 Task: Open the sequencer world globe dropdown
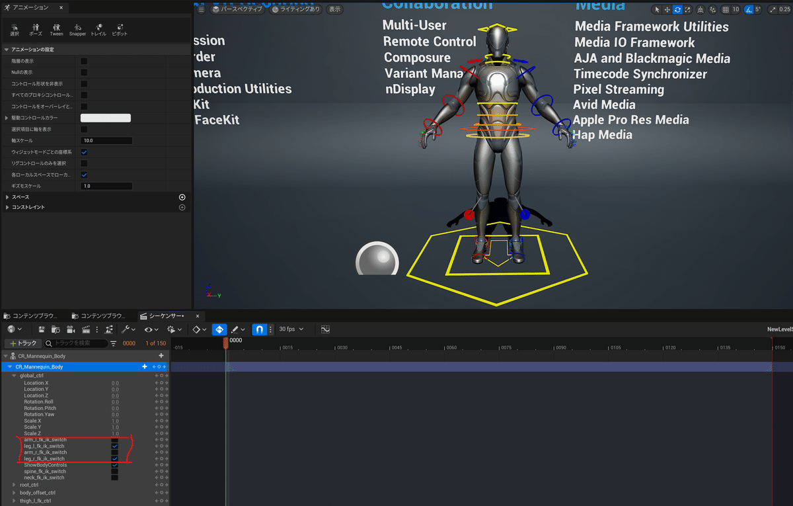pos(15,329)
